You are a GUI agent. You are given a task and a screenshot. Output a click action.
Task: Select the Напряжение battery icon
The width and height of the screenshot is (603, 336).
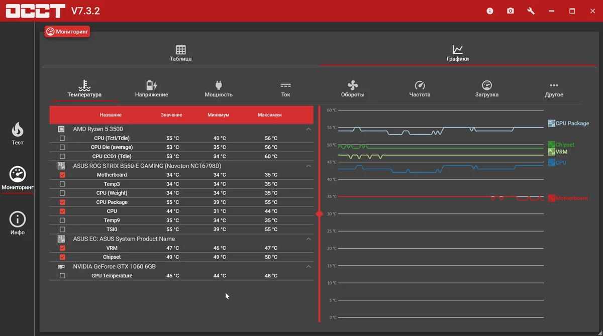(x=152, y=85)
